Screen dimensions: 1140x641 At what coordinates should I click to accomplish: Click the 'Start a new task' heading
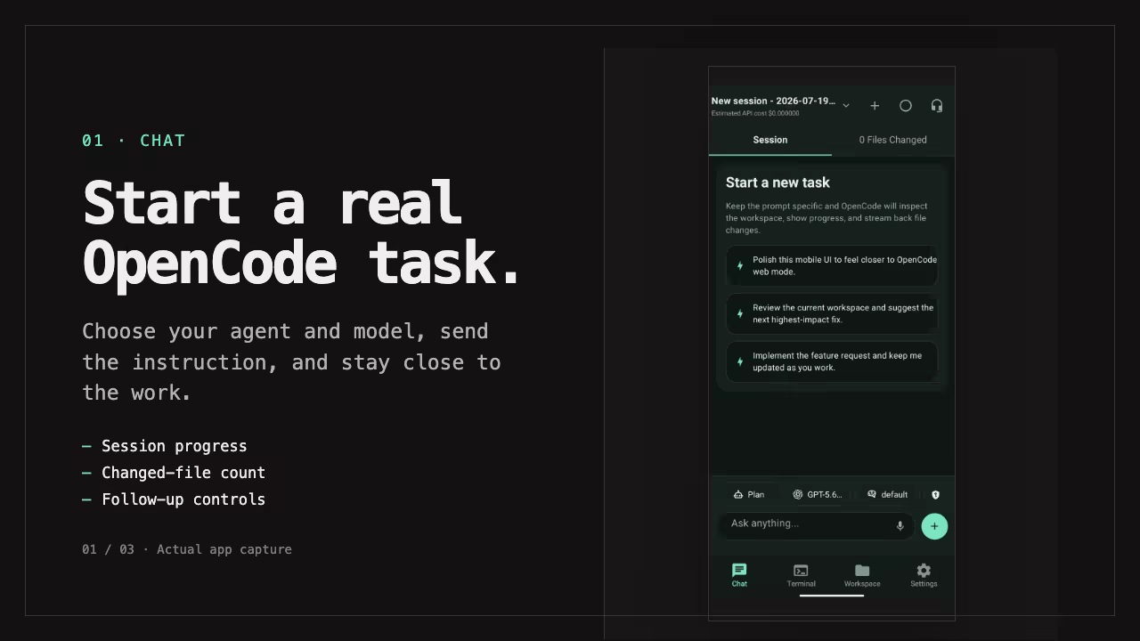pos(778,183)
